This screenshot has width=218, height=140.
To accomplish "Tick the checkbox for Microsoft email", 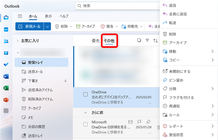I will coord(85,124).
